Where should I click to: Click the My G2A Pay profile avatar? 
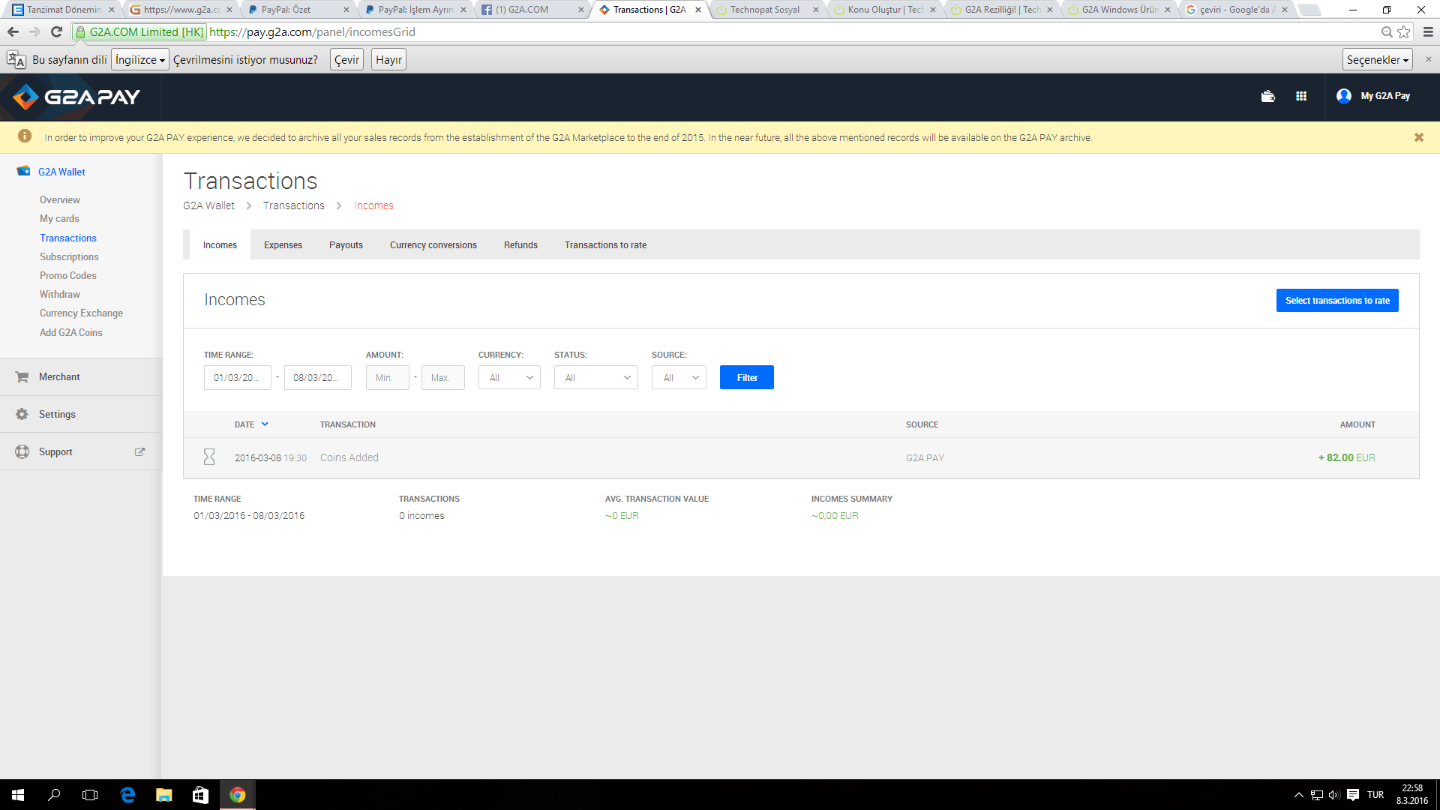[x=1343, y=96]
